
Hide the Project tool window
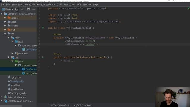[34, 9]
